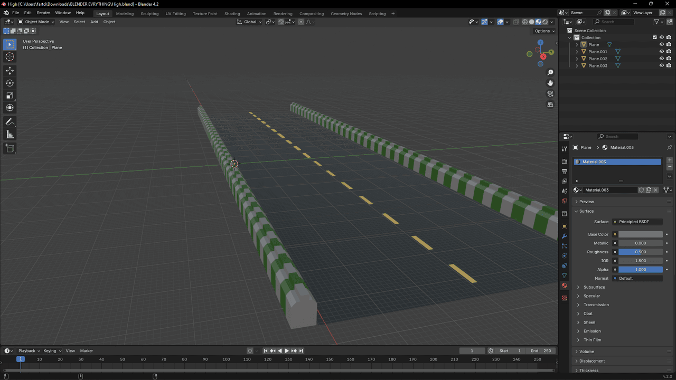
Task: Click the Options button in viewport
Action: pyautogui.click(x=544, y=31)
